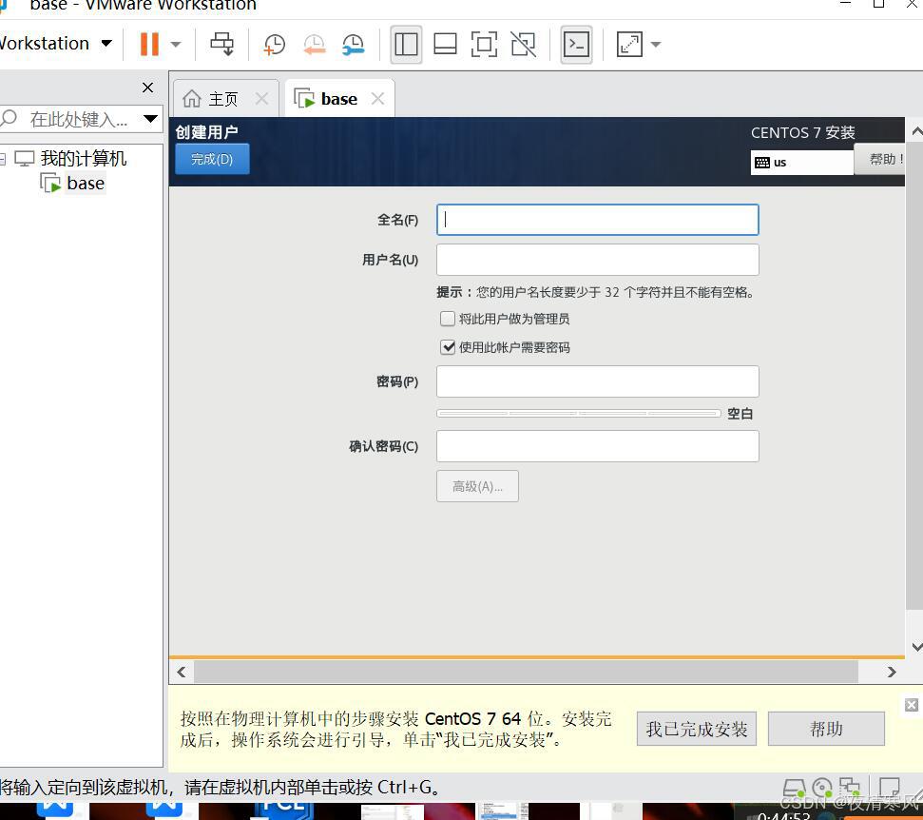Open the stretch display dropdown arrow
Viewport: 923px width, 820px height.
point(656,44)
